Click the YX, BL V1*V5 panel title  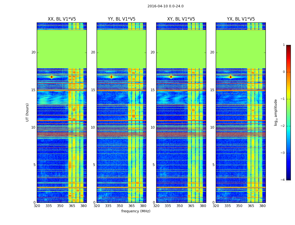coord(240,19)
